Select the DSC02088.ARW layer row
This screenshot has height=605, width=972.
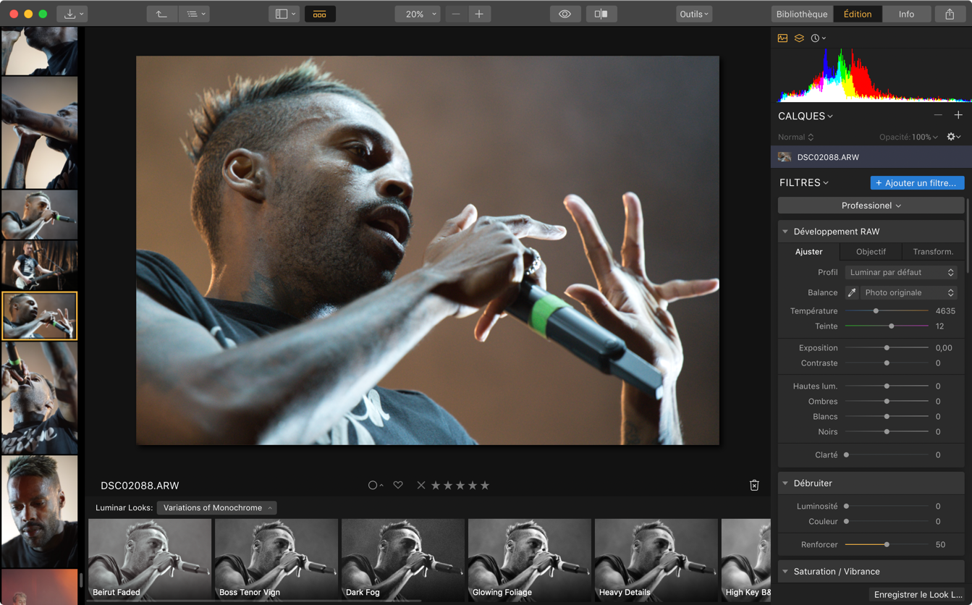(x=871, y=157)
